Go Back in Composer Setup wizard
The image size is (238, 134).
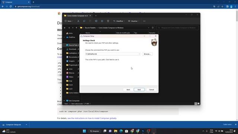pos(128,90)
